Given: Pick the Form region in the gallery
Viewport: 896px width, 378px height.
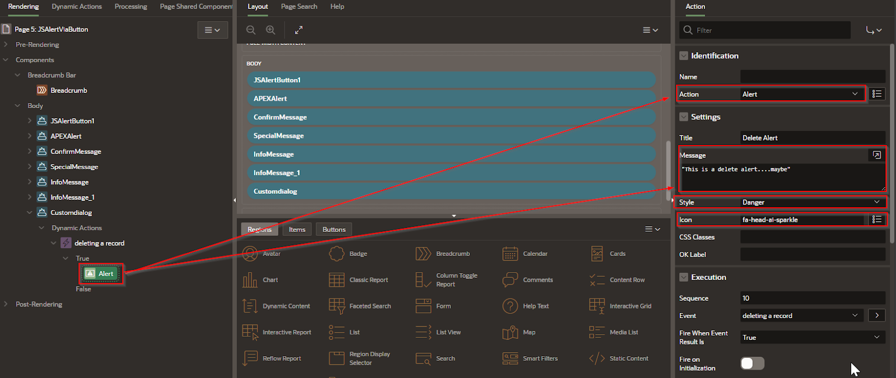Looking at the screenshot, I should (x=433, y=306).
